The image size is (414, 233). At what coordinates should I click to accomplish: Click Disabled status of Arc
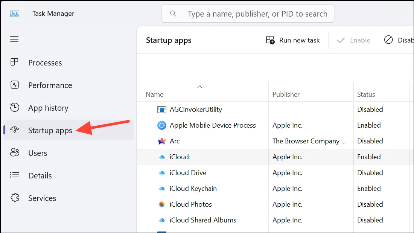point(370,141)
